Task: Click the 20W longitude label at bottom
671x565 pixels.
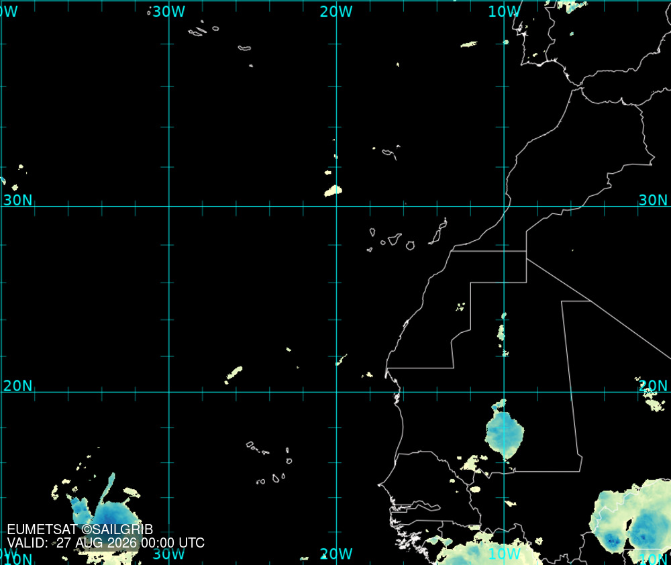Action: click(x=336, y=554)
